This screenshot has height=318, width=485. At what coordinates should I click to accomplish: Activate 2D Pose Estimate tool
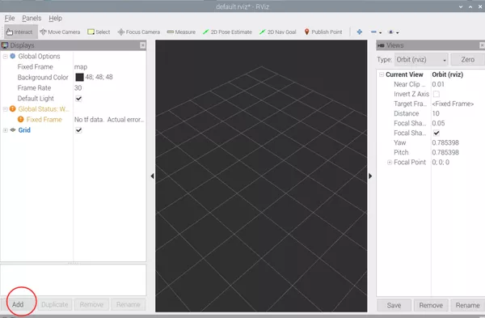(x=227, y=32)
